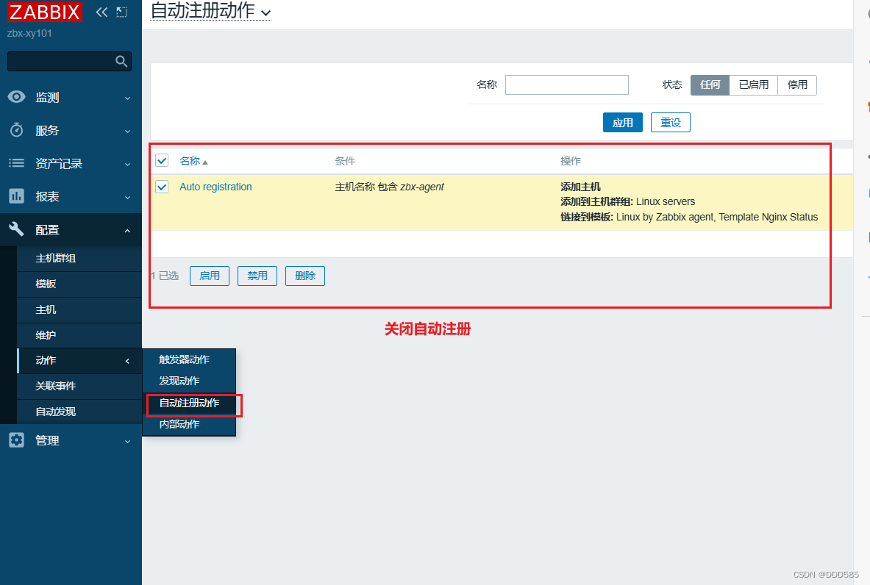Expand the 管理 menu chevron
Viewport: 870px width, 585px height.
[x=127, y=440]
